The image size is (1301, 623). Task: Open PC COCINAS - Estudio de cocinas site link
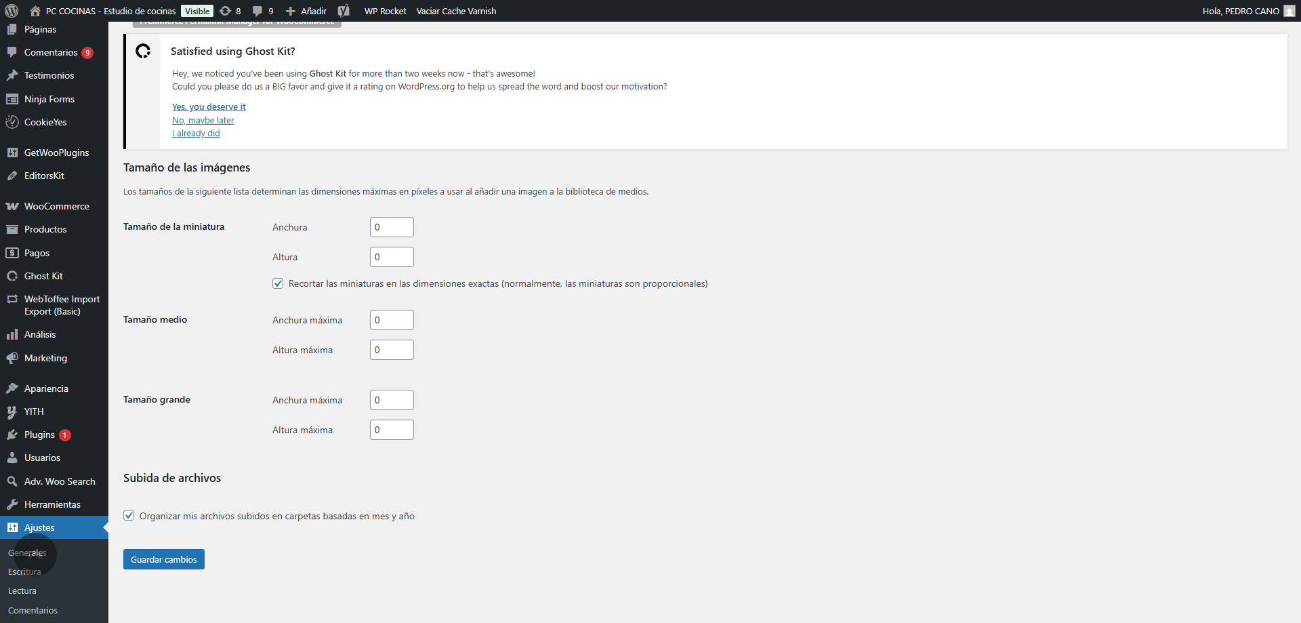[111, 11]
